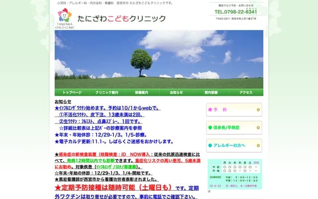The image size is (318, 199).
Task: Open the お知らせ menu item
Action: (176, 93)
